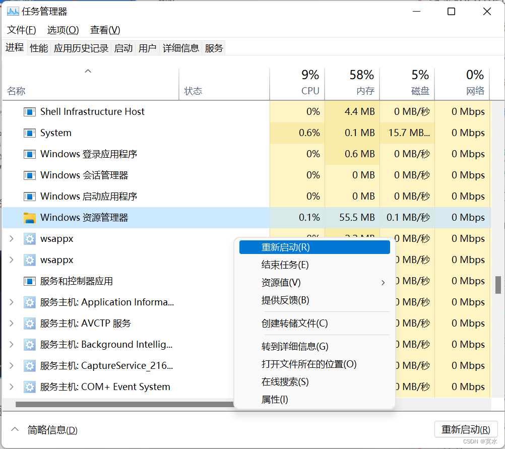The width and height of the screenshot is (505, 449).
Task: Select the Windows 会话管理器 row
Action: tap(246, 175)
